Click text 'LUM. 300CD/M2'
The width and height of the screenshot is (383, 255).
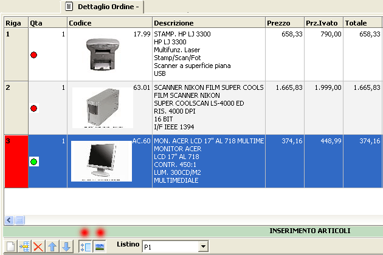[x=178, y=172]
